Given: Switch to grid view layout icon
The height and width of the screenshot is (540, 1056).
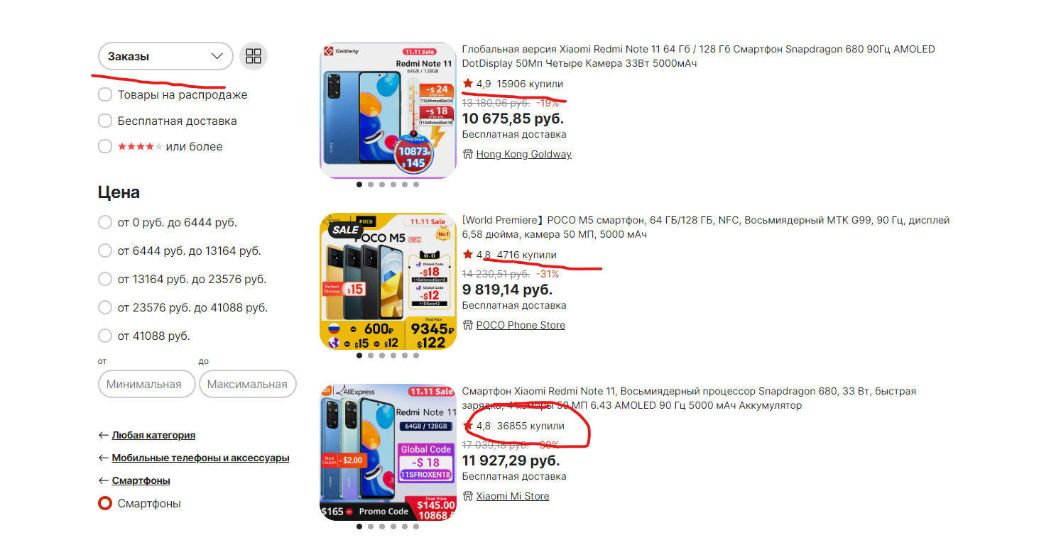Looking at the screenshot, I should coord(254,57).
